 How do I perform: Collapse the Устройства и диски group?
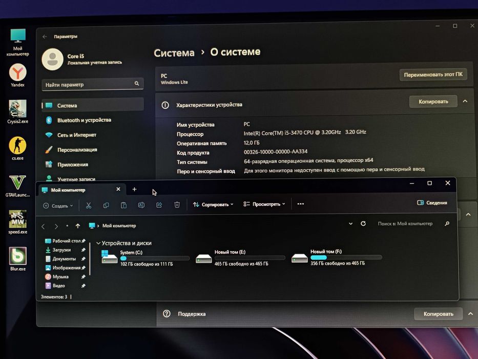tap(98, 243)
